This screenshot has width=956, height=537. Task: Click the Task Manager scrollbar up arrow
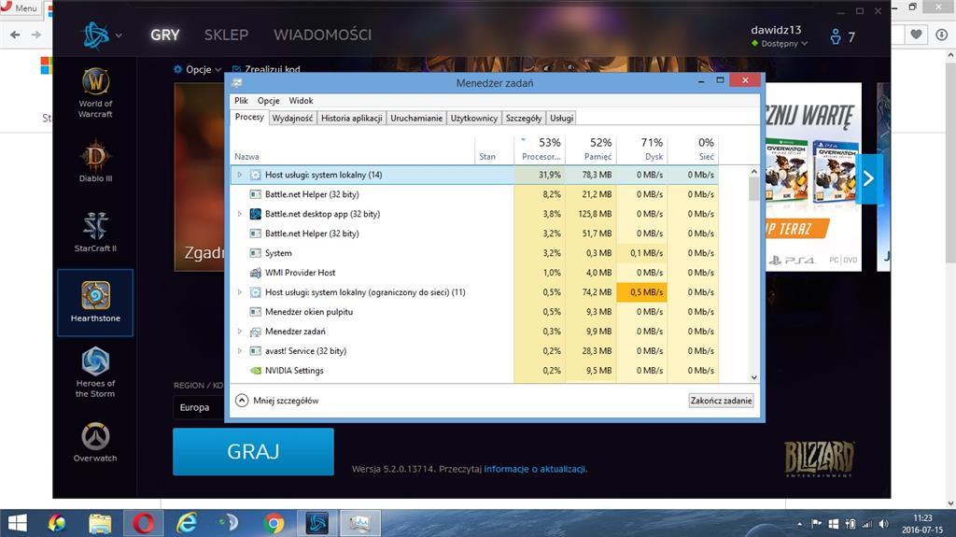[x=753, y=172]
